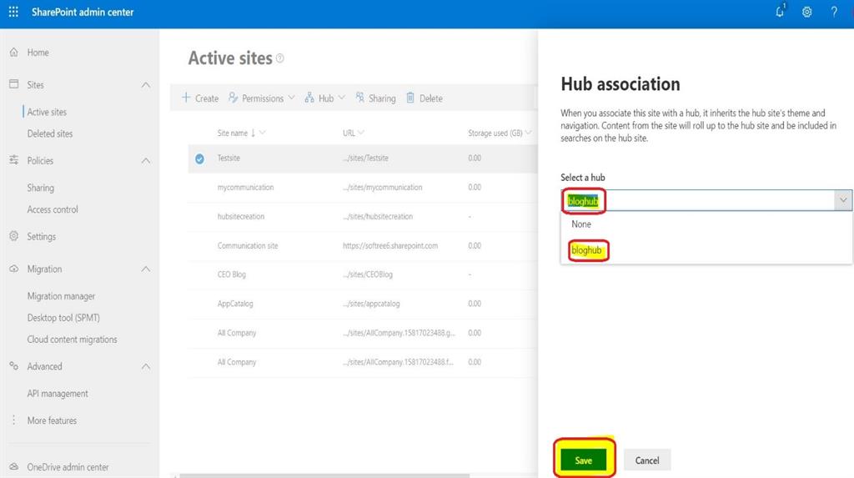Click the Sites window icon in sidebar
Screen dimensions: 854x478
[13, 84]
